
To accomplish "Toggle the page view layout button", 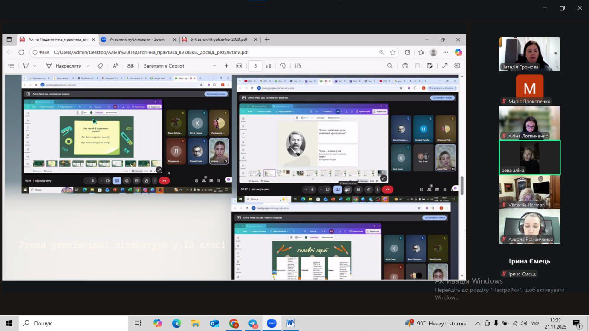I will click(x=298, y=66).
